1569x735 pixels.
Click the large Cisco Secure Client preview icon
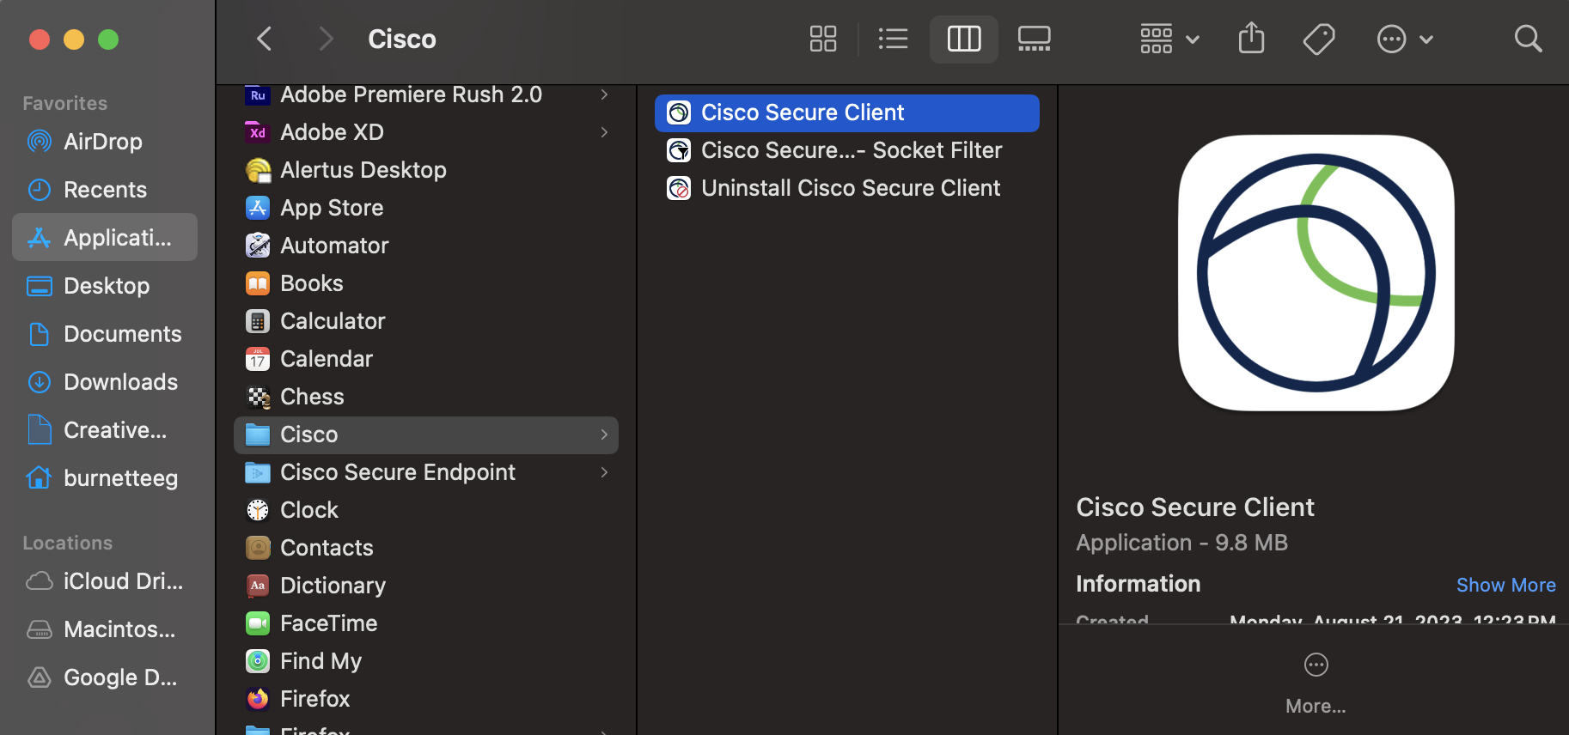click(x=1316, y=273)
